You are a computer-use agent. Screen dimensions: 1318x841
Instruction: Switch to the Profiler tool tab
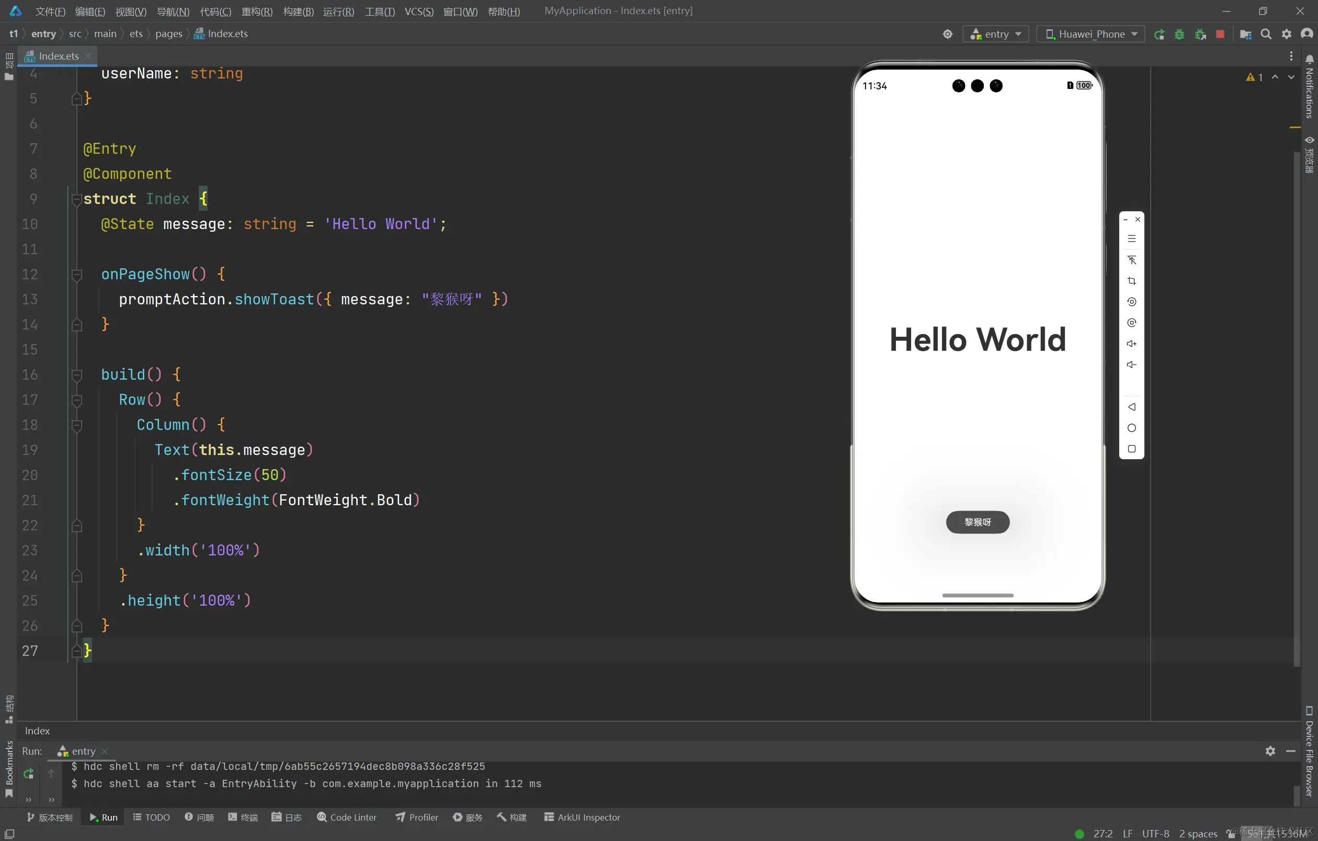[x=416, y=817]
